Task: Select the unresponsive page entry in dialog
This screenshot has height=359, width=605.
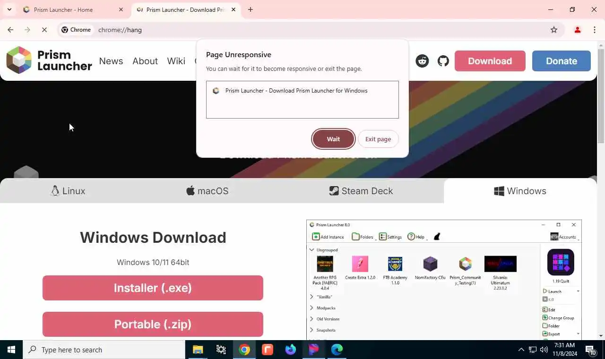Action: pyautogui.click(x=302, y=91)
